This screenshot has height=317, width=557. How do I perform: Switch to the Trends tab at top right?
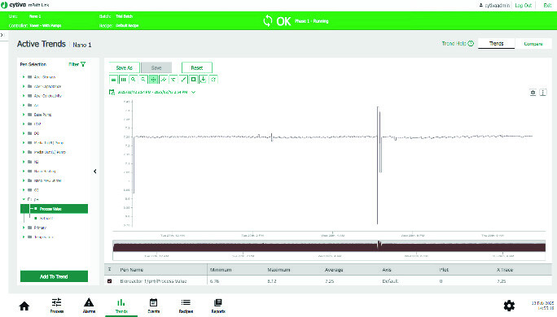coord(496,43)
